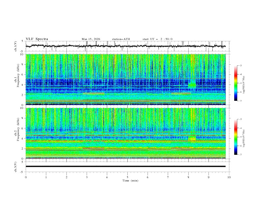258x199 pixels.
Task: Click the ch.1 spectrogram color scale bar
Action: click(236, 83)
